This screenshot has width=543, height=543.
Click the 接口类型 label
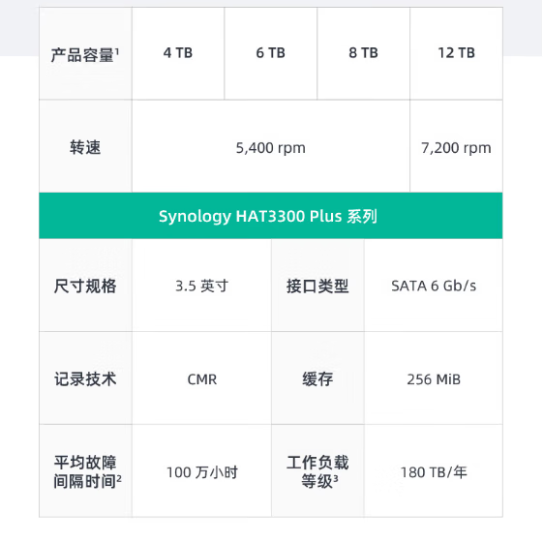[x=317, y=286]
